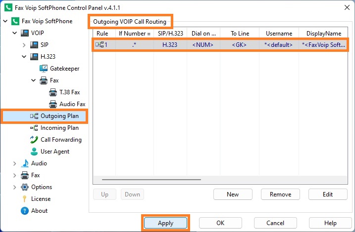Image resolution: width=355 pixels, height=232 pixels.
Task: Click the rule 1 routing icon in table
Action: coord(100,44)
